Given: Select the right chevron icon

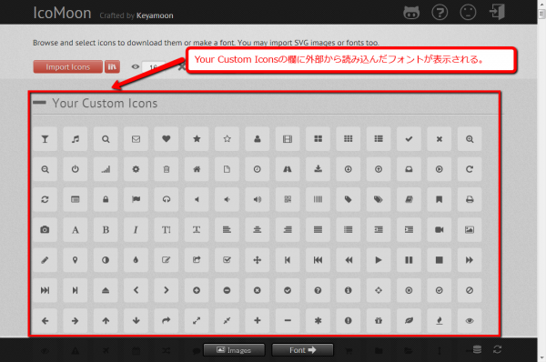Looking at the screenshot, I should 167,290.
